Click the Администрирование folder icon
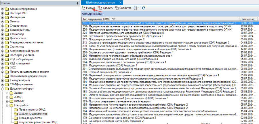 point(7,9)
